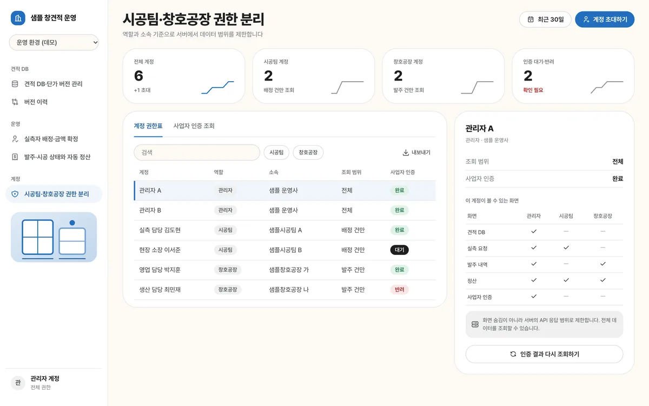Click the 샘플시공팀 B affiliation cell
The image size is (649, 406).
pos(285,250)
